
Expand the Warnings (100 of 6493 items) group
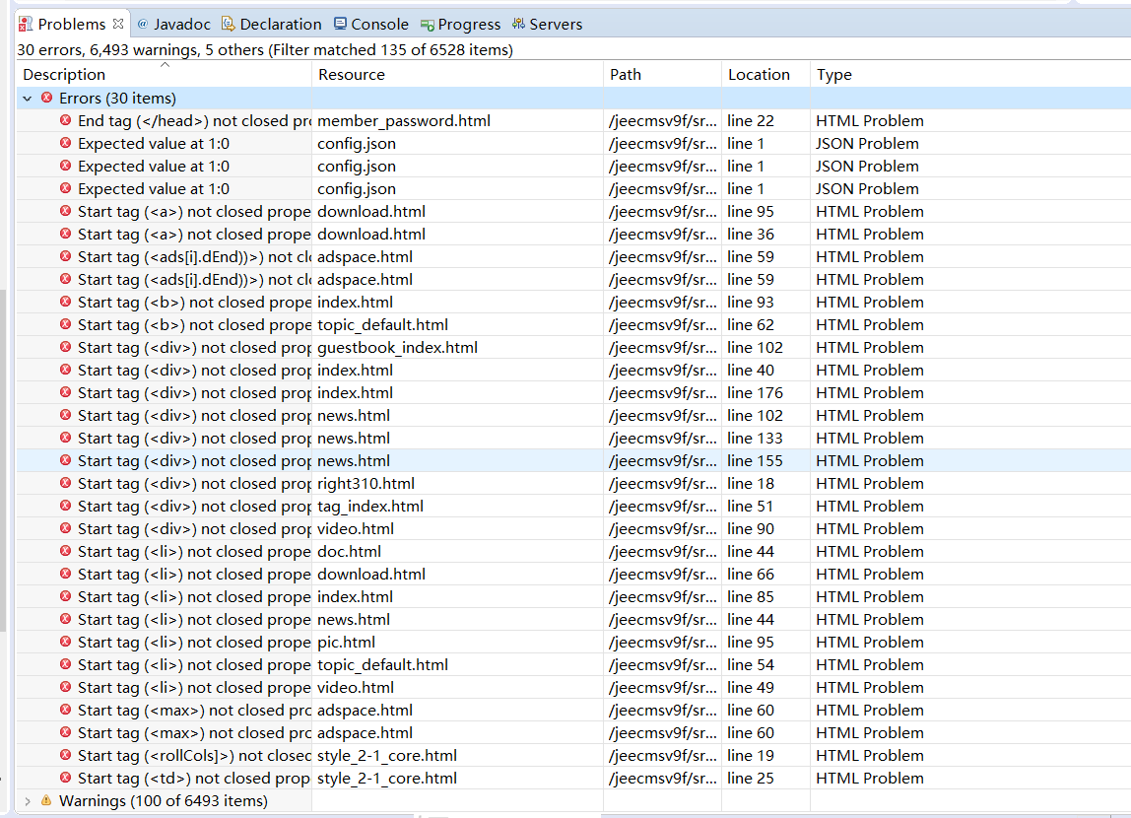point(28,801)
